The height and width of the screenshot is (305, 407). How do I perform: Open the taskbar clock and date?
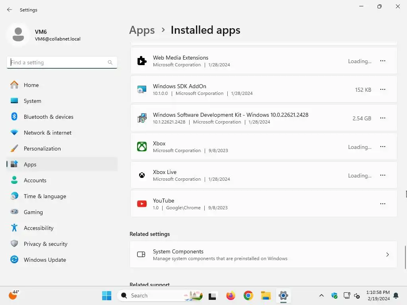click(x=378, y=295)
